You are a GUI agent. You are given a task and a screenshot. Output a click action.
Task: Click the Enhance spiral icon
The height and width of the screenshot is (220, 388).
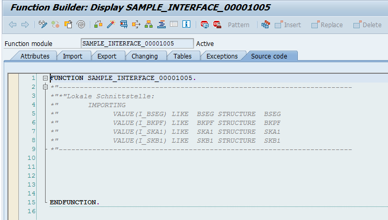81,24
